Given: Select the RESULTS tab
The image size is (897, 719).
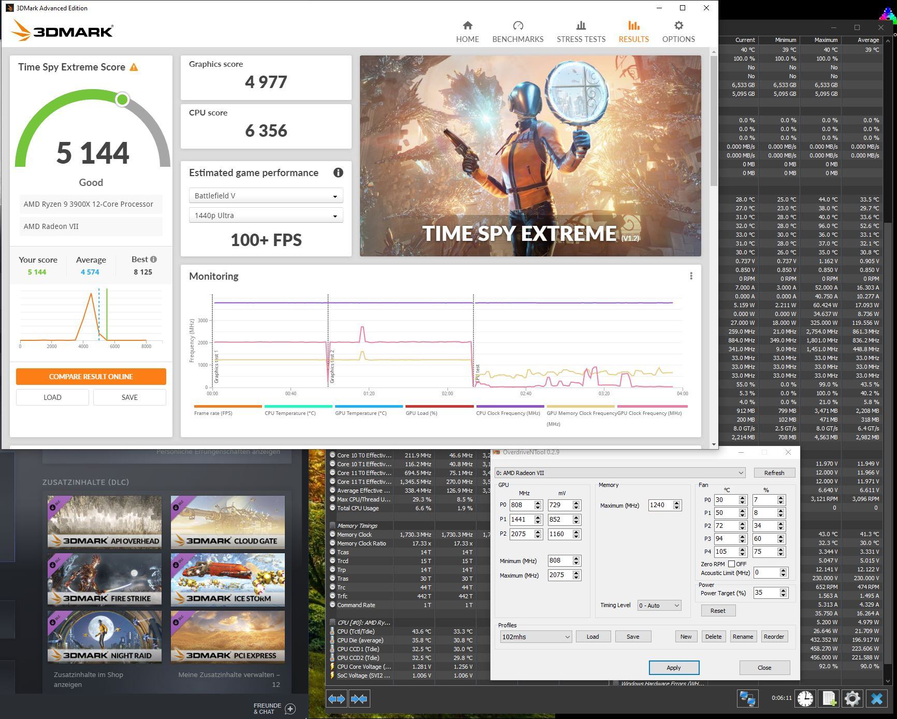Looking at the screenshot, I should (x=633, y=32).
